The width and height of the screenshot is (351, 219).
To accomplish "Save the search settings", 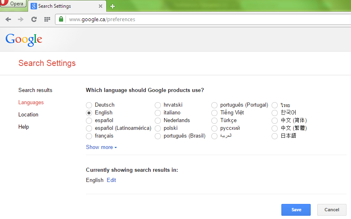I will 296,210.
